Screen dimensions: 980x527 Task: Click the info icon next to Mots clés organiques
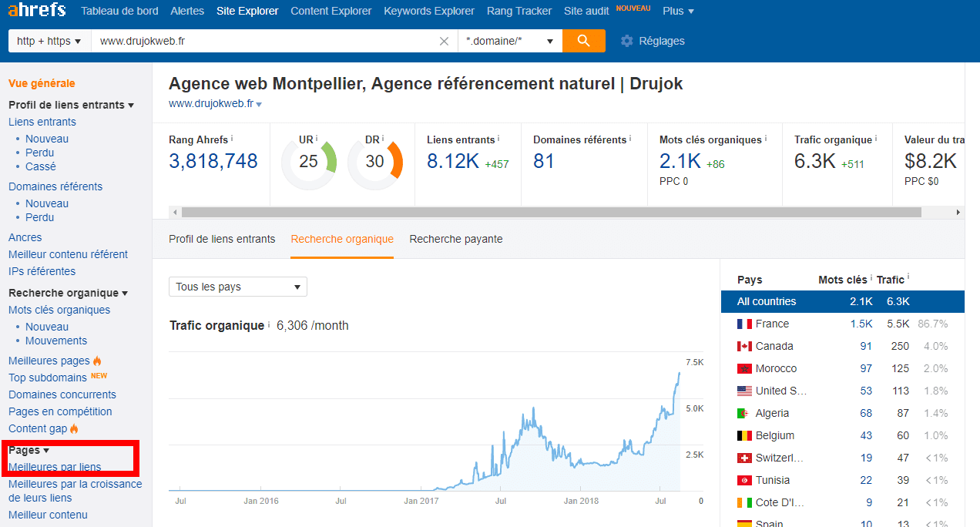coord(766,139)
